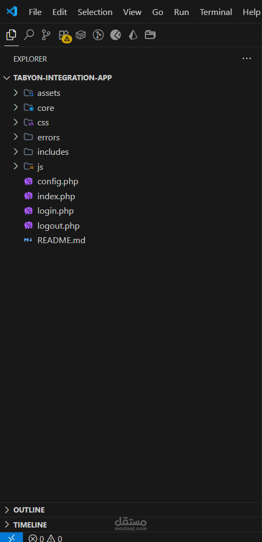Open errors and warnings count in status bar

tap(45, 538)
